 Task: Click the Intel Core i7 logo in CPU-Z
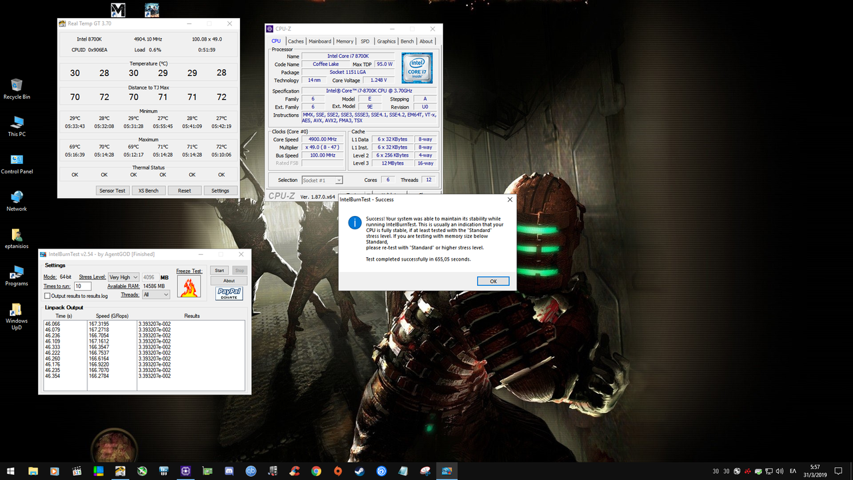tap(417, 67)
